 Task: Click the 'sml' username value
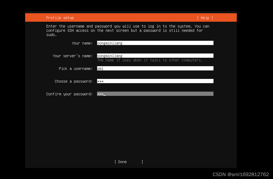click(100, 68)
